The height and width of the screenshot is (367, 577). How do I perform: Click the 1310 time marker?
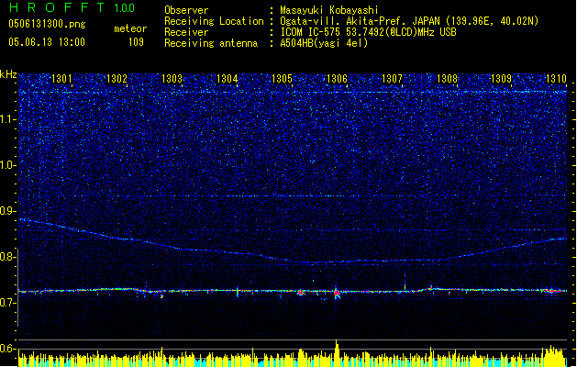pyautogui.click(x=556, y=80)
